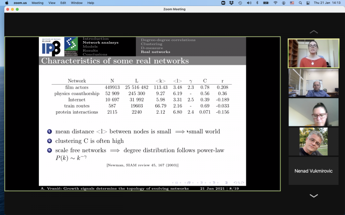Image resolution: width=345 pixels, height=215 pixels.
Task: Click bullet text clustering C is often high
Action: click(x=90, y=141)
